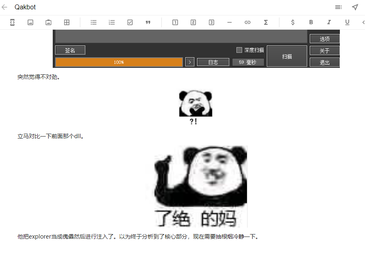Set heading level 2
The width and height of the screenshot is (365, 254).
[x=193, y=22]
